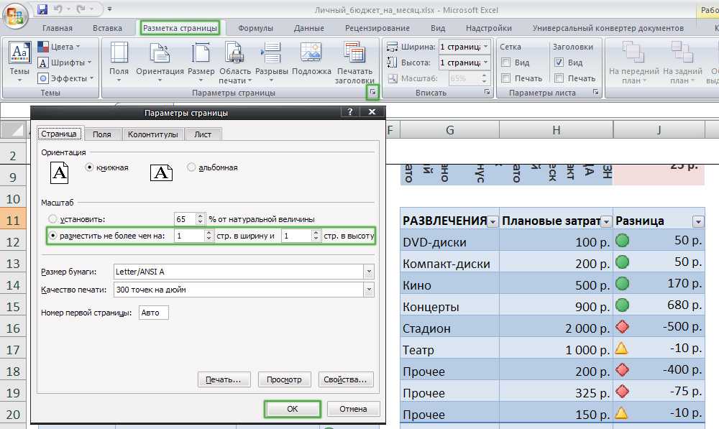Viewport: 719px width, 429px height.
Task: Open the Лист tab in dialog
Action: click(x=203, y=134)
